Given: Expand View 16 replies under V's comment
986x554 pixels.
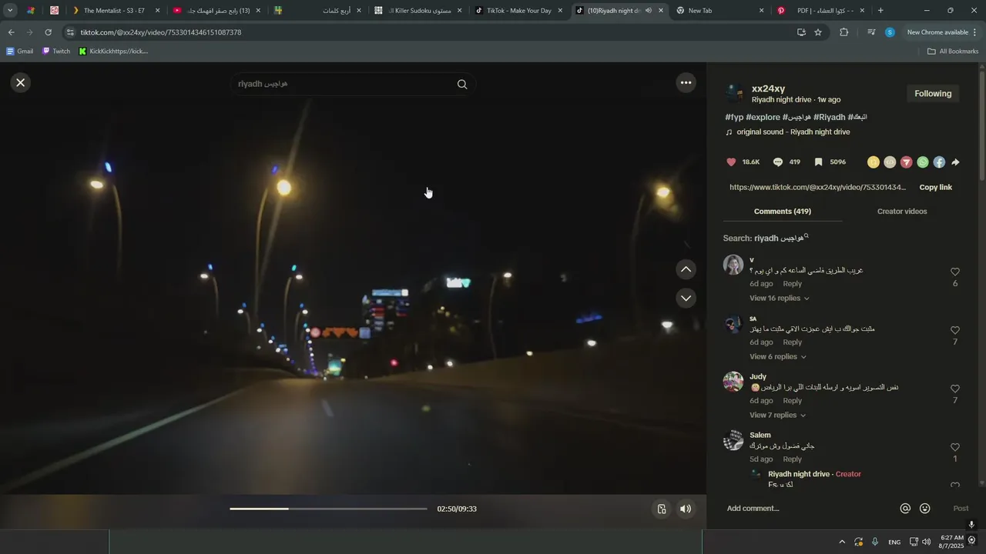Looking at the screenshot, I should click(x=779, y=299).
